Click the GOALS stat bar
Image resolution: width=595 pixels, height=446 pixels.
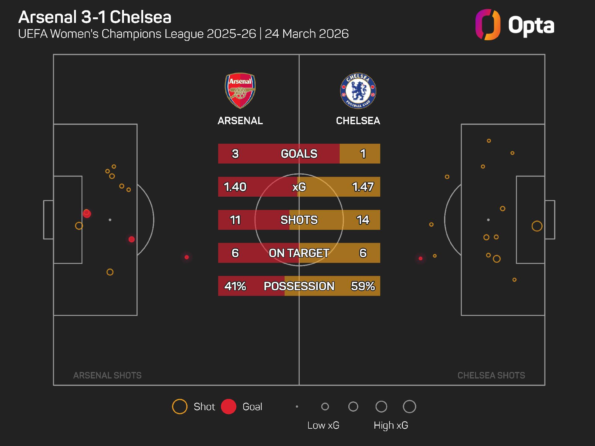click(299, 154)
